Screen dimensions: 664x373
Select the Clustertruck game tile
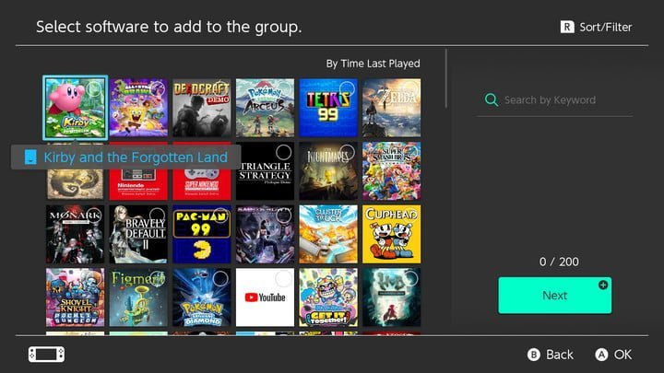(328, 234)
